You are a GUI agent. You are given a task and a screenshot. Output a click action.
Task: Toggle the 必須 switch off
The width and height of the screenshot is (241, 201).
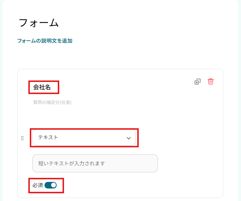[x=51, y=185]
